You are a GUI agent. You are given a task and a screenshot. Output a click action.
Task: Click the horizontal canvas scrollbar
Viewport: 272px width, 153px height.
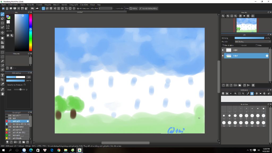coord(125,143)
